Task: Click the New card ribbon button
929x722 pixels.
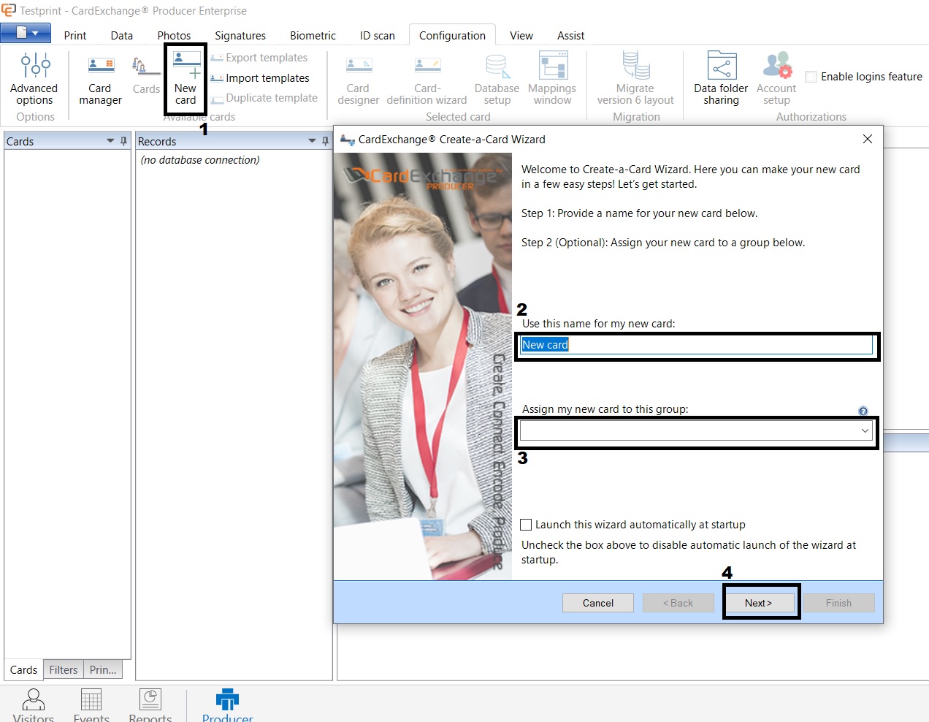Action: click(186, 78)
